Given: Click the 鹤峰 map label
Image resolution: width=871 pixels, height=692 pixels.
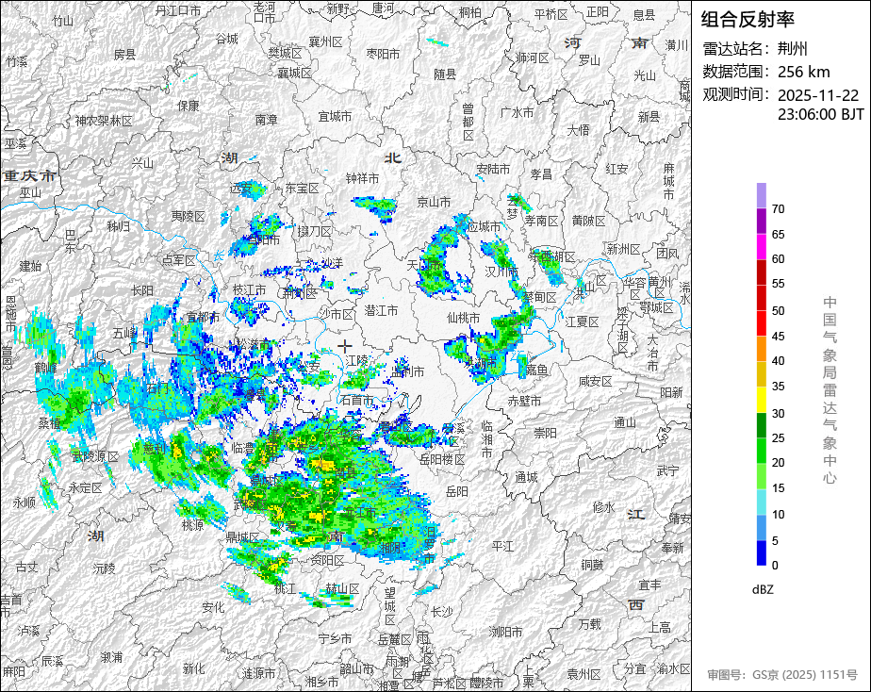Looking at the screenshot, I should coord(45,368).
